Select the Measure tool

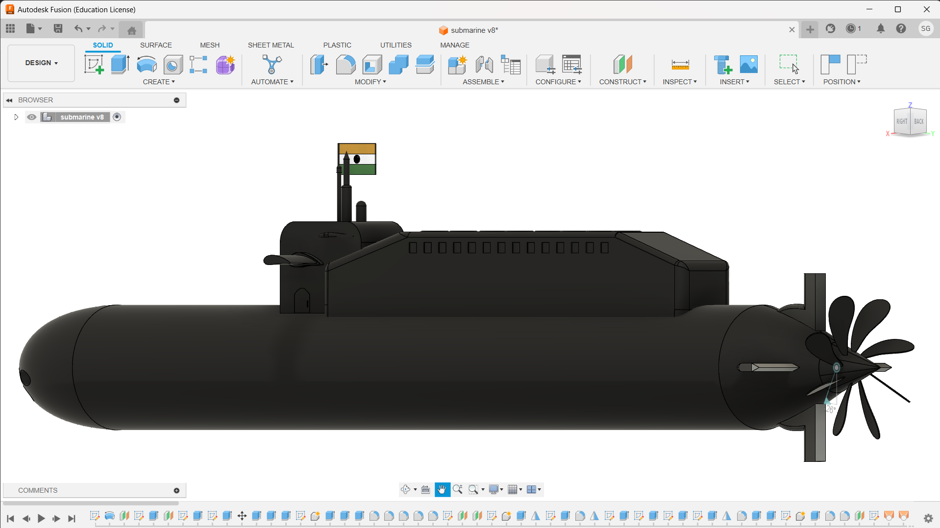coord(680,64)
